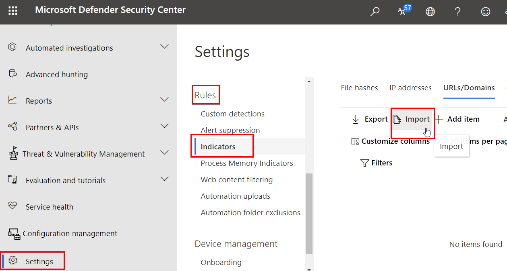Click the Partners & APIs icon
This screenshot has height=271, width=507.
click(12, 126)
